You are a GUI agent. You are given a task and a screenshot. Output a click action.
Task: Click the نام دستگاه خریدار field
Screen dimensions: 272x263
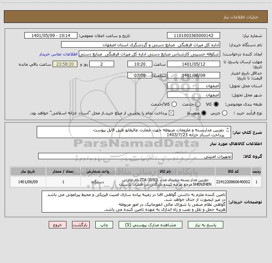coord(141,45)
